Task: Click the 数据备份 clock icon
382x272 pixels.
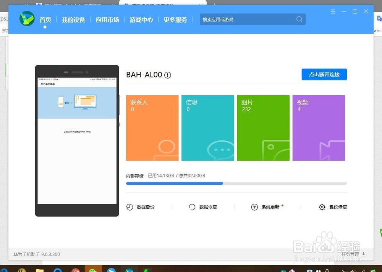Action: pyautogui.click(x=129, y=207)
